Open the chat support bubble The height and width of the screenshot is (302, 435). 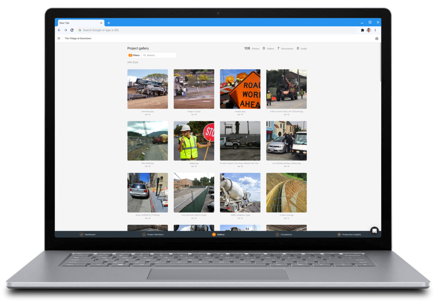tap(374, 230)
